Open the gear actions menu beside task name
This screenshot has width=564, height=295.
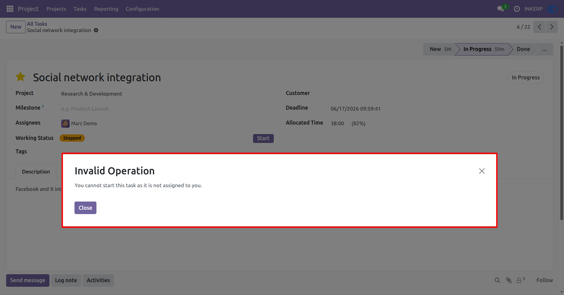pos(96,30)
